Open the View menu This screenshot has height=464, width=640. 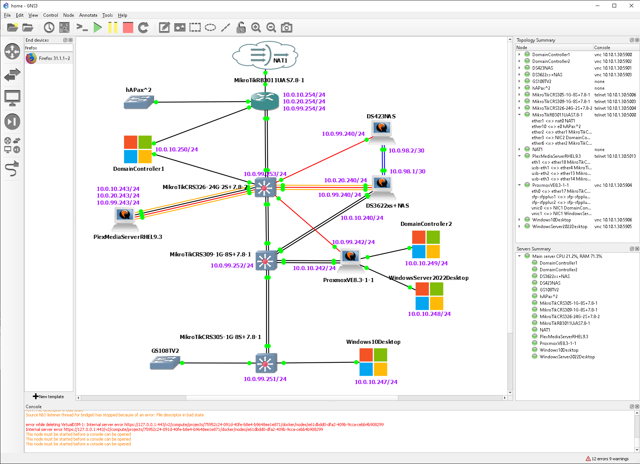[33, 15]
